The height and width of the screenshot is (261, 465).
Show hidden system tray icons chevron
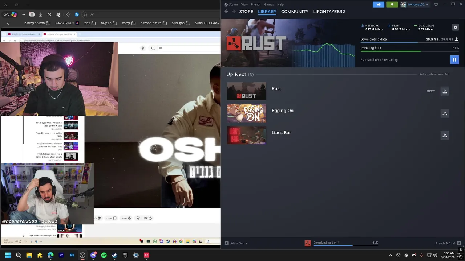coord(391,255)
